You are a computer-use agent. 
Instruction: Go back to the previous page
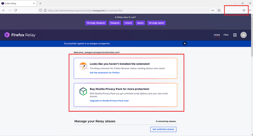point(4,10)
